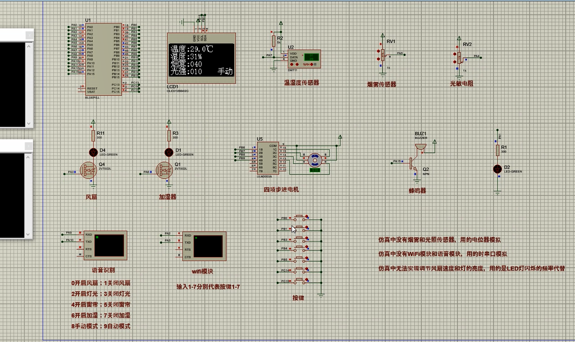575x342 pixels.
Task: Click the D2 green LED
Action: click(497, 169)
